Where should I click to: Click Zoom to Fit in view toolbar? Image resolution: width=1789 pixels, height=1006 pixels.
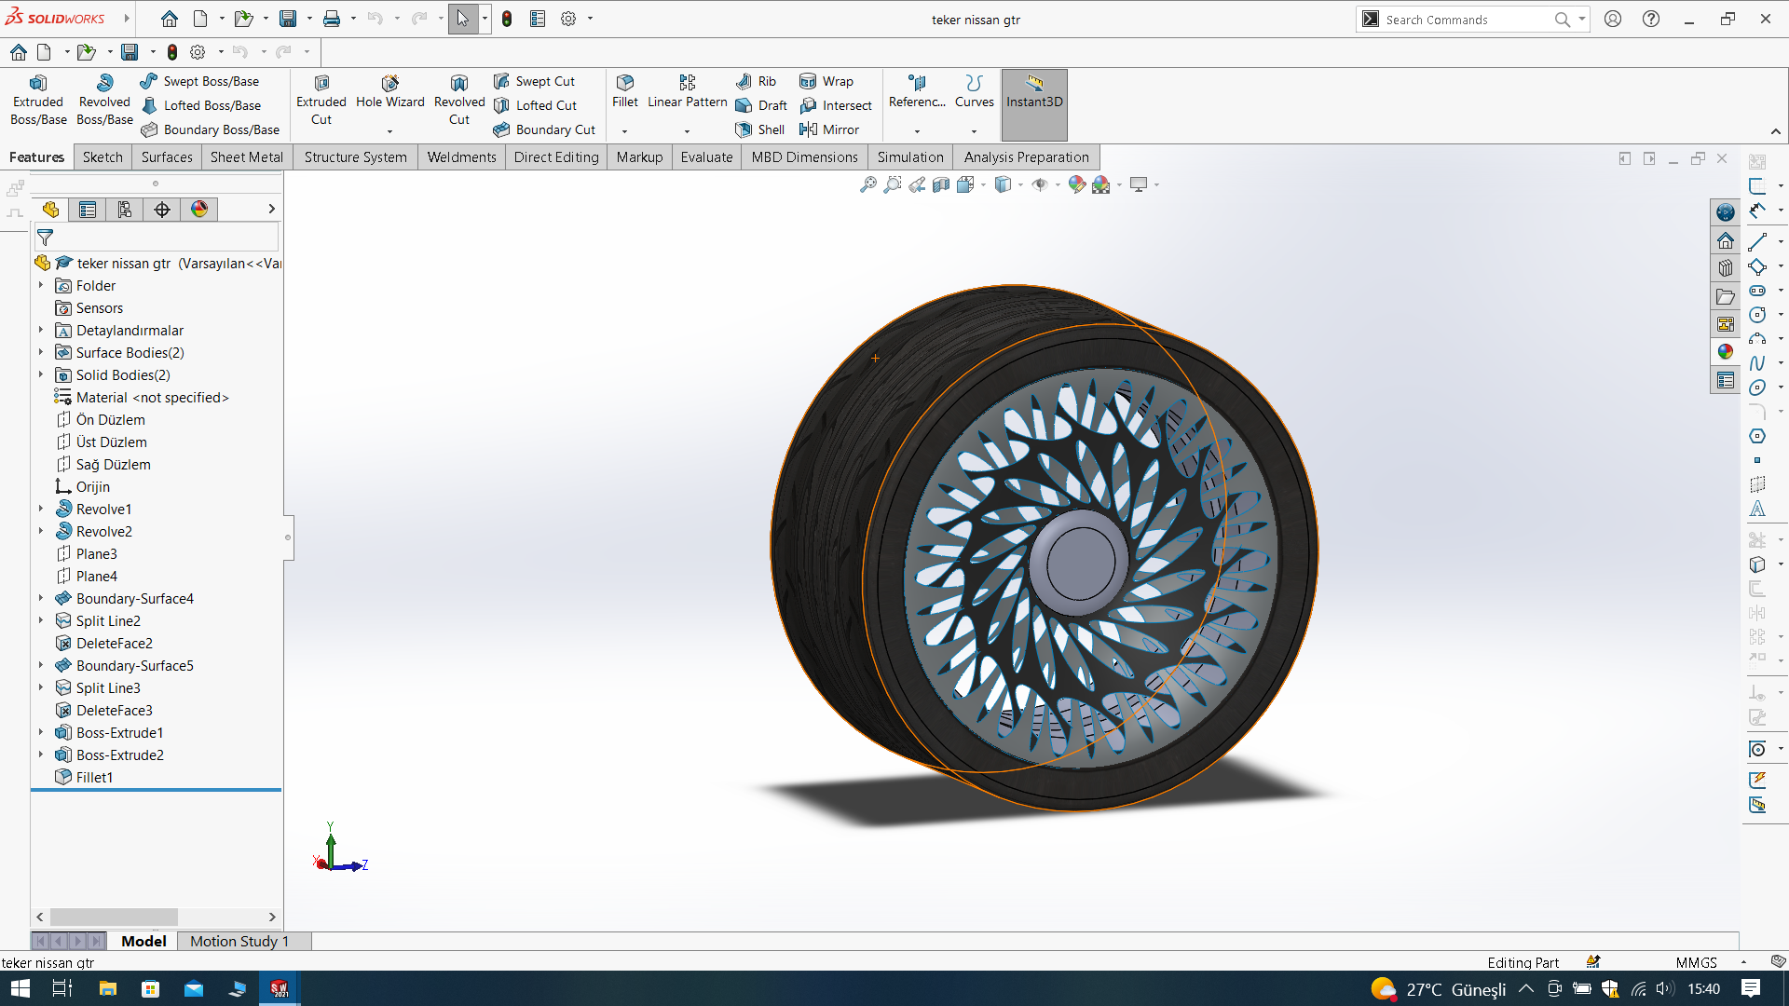click(x=867, y=184)
